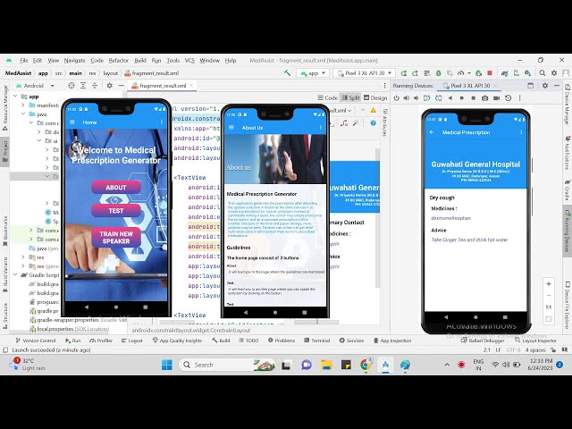The width and height of the screenshot is (572, 429).
Task: Click the taskbar Search box
Action: [227, 365]
